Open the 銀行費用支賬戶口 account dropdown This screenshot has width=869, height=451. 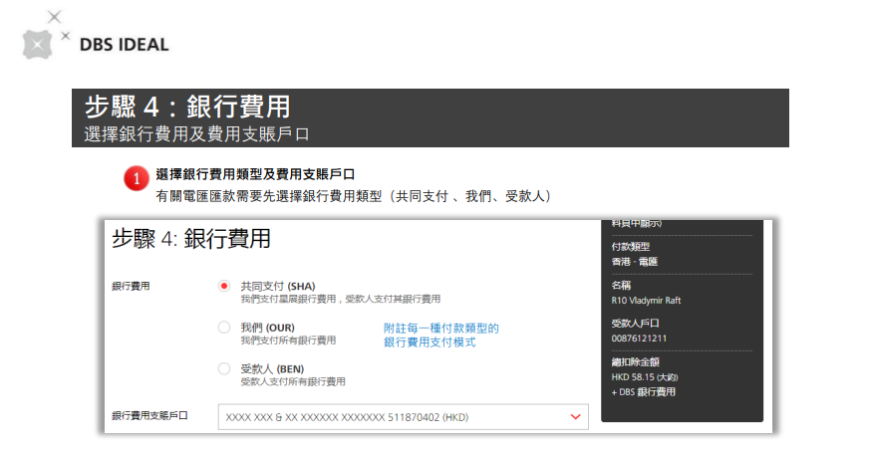point(403,417)
